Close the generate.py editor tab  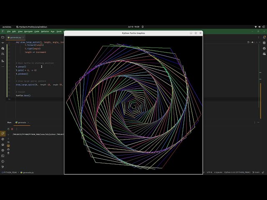coord(23,37)
